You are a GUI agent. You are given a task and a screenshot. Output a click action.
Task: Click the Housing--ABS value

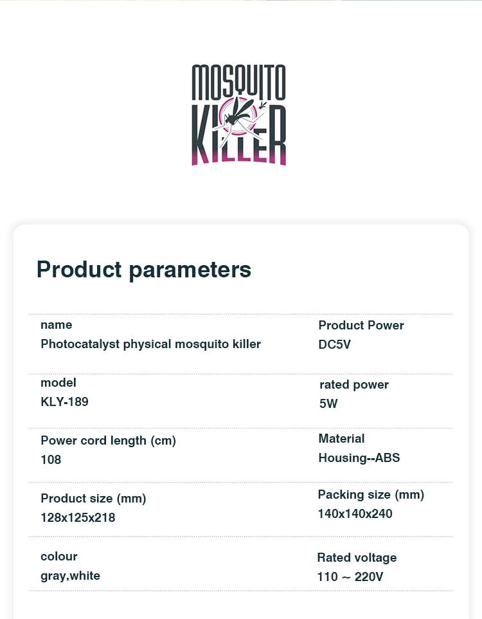click(x=359, y=458)
